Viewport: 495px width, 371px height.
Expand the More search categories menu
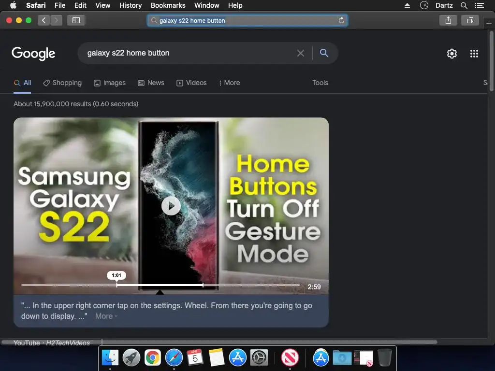230,83
